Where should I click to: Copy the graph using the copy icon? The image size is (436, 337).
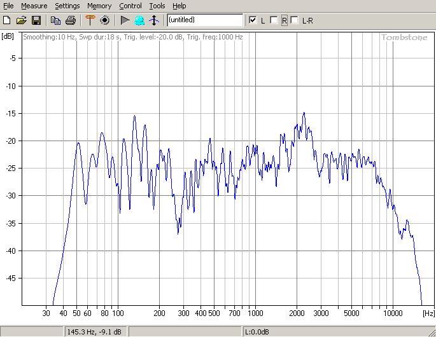[x=56, y=20]
